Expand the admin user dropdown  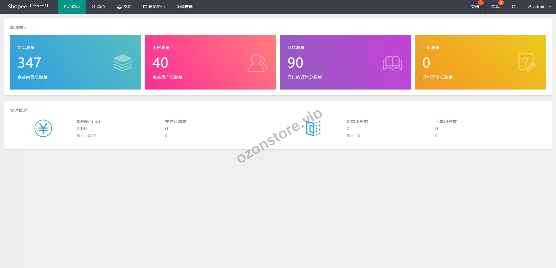pos(539,7)
